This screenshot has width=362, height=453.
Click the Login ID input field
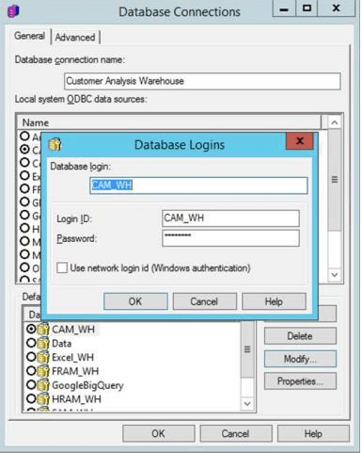tap(230, 218)
